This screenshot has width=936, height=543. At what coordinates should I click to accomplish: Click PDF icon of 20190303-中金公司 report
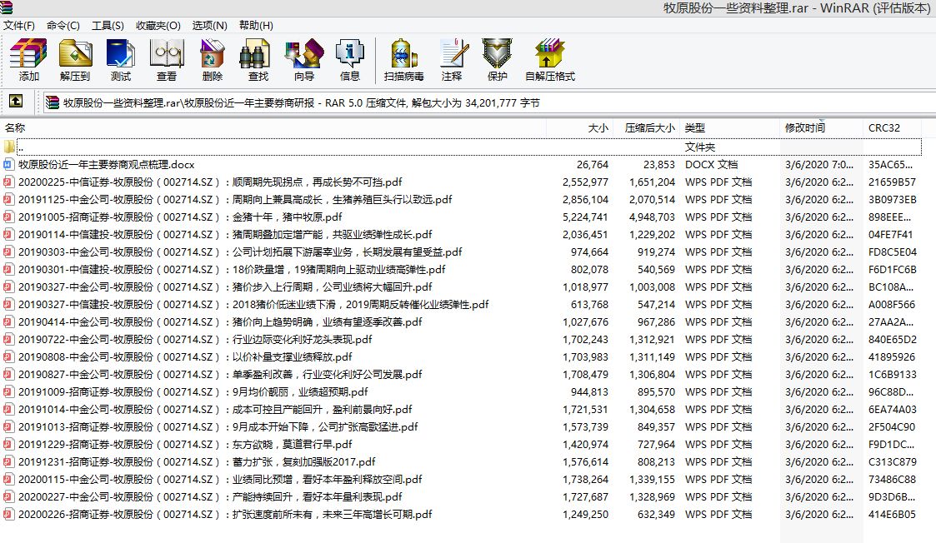[x=9, y=252]
